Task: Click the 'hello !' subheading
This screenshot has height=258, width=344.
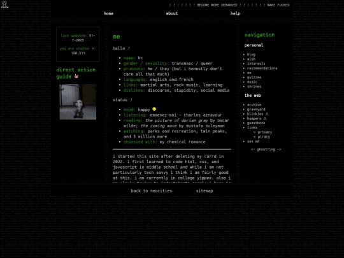Action: click(x=121, y=48)
